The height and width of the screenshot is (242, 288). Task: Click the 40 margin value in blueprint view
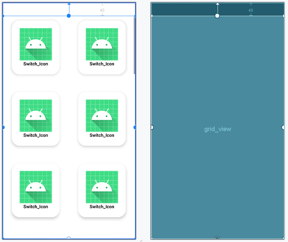[251, 10]
